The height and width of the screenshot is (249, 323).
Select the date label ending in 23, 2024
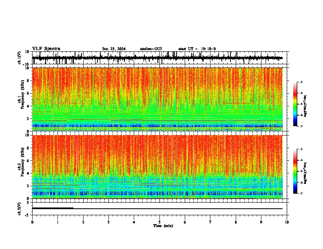(x=114, y=49)
